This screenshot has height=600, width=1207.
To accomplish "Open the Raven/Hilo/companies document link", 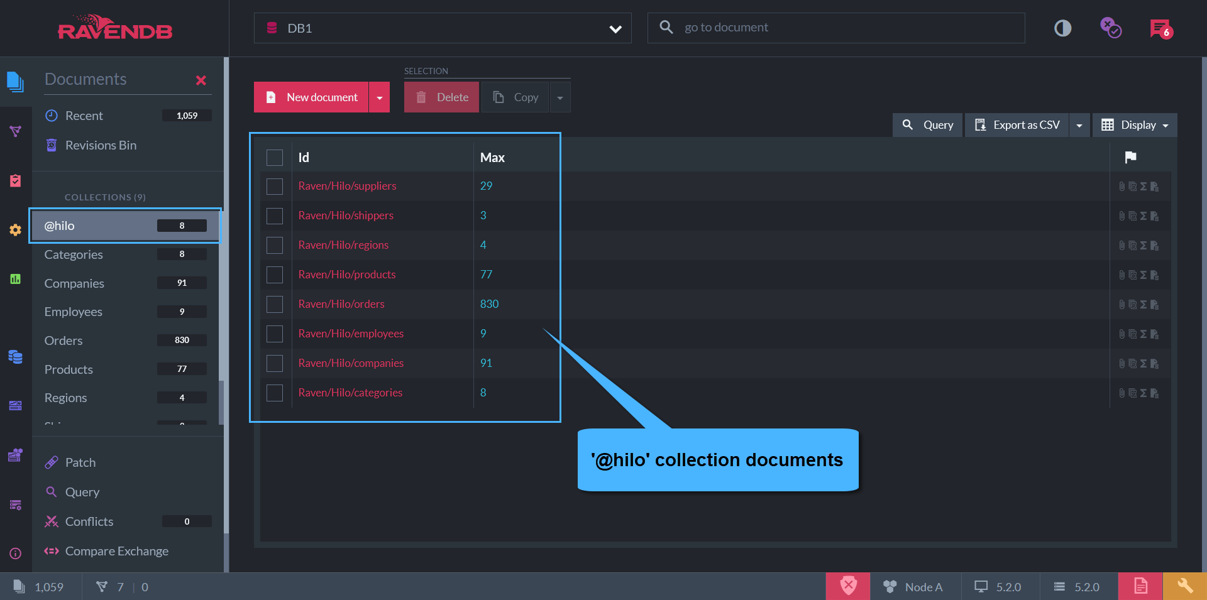I will click(351, 363).
